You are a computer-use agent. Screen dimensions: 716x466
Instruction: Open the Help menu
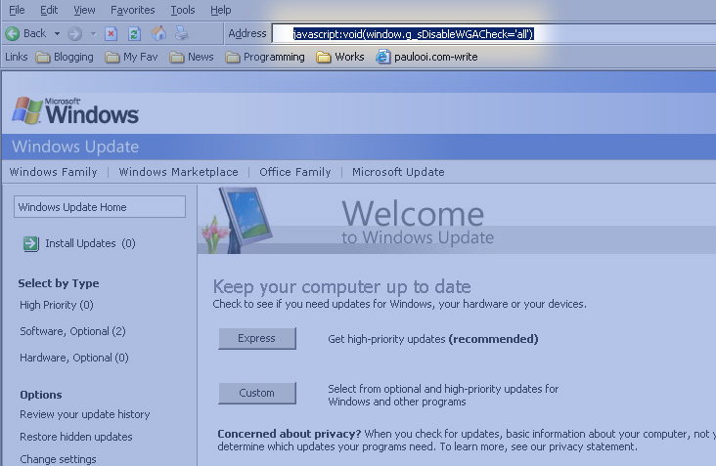(220, 10)
